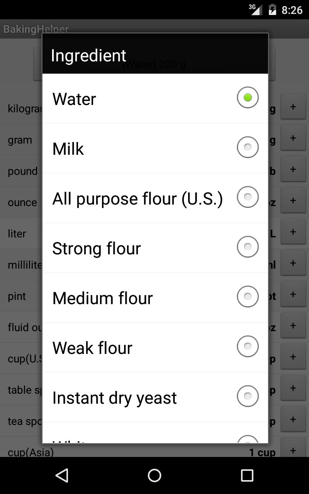Tap the plus button on pound row

point(293,169)
